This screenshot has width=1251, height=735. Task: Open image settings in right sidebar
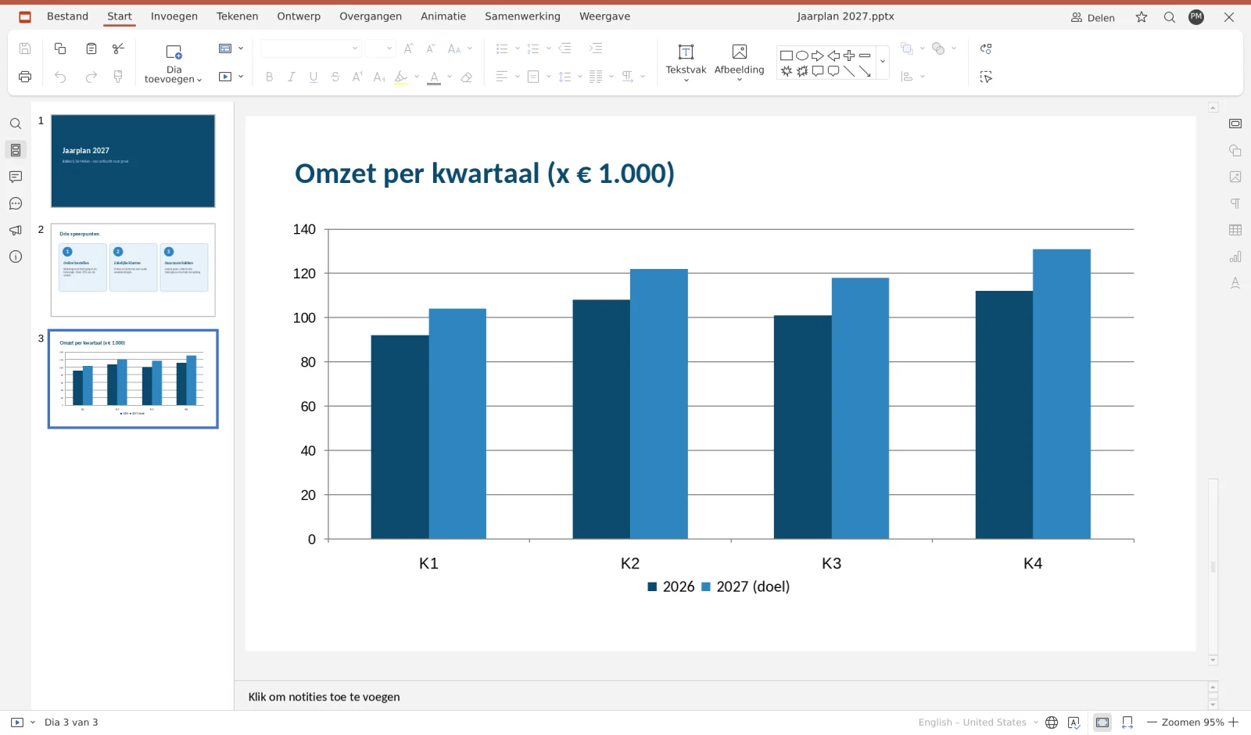click(x=1235, y=177)
